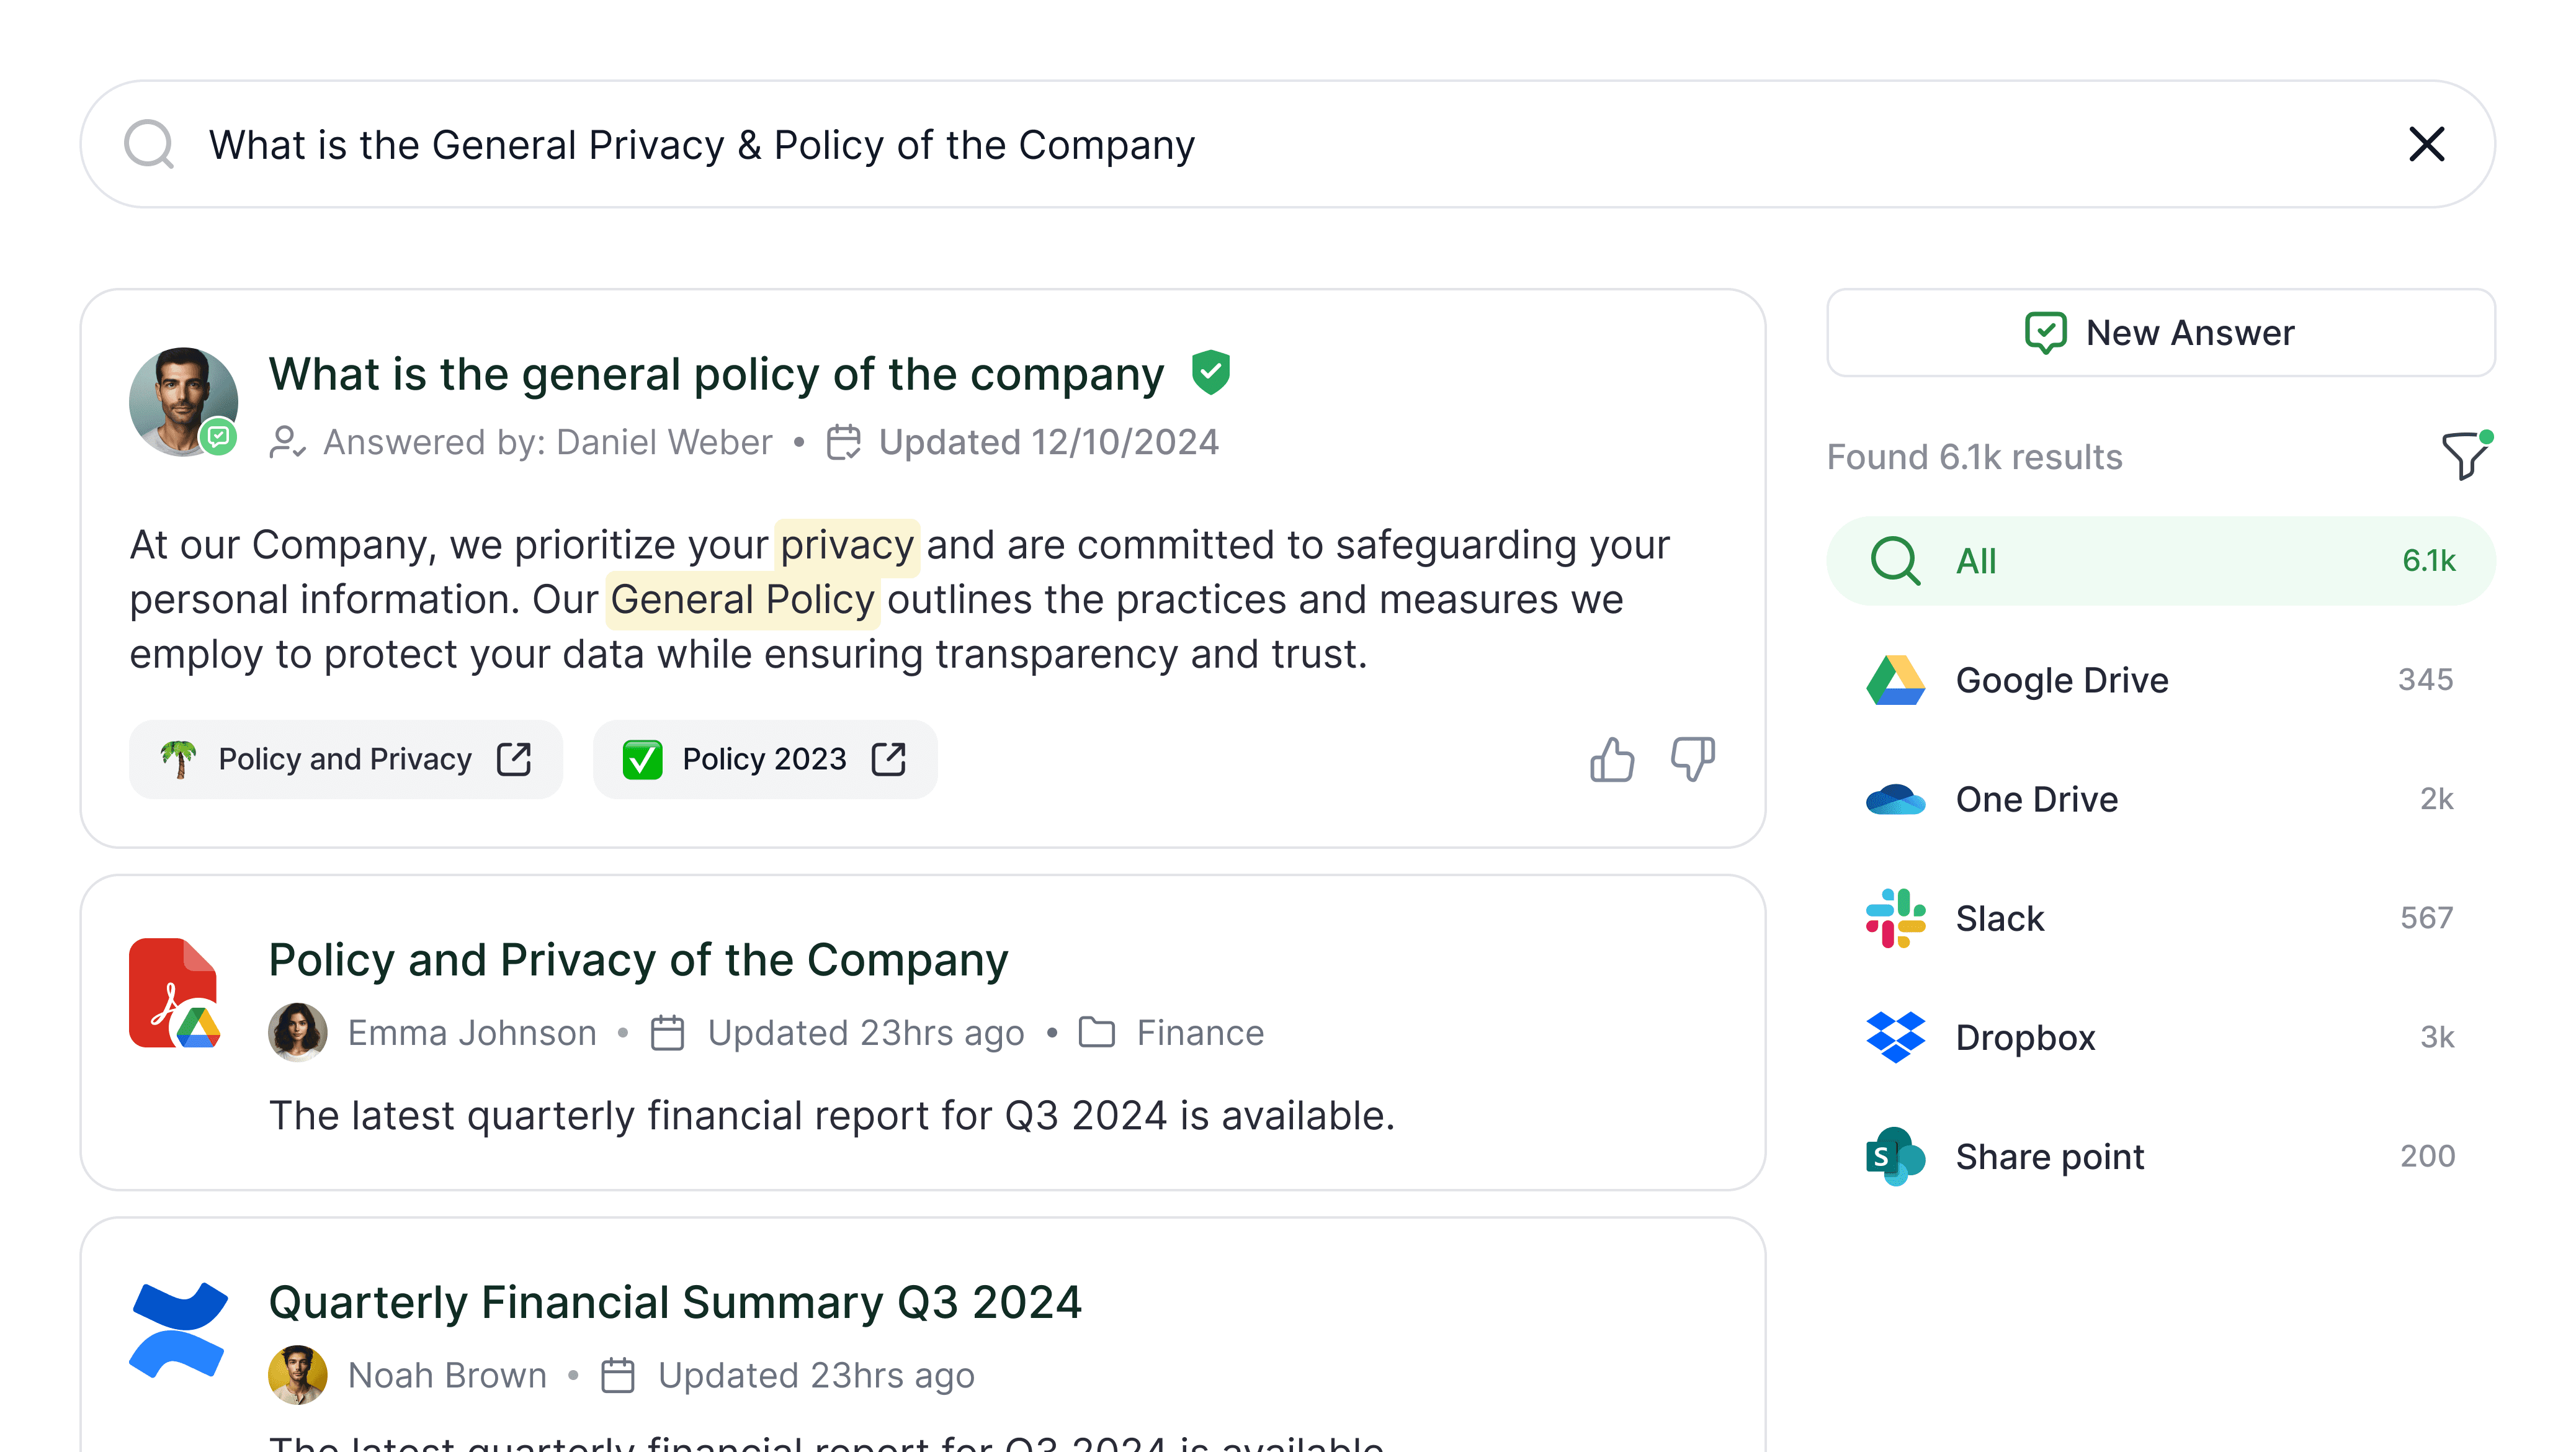2576x1452 pixels.
Task: Click the search magnifier icon
Action: 149,145
